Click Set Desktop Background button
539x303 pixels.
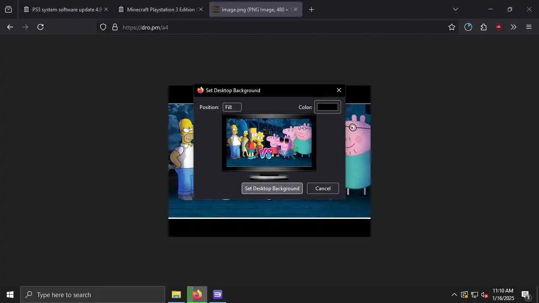[x=272, y=189]
